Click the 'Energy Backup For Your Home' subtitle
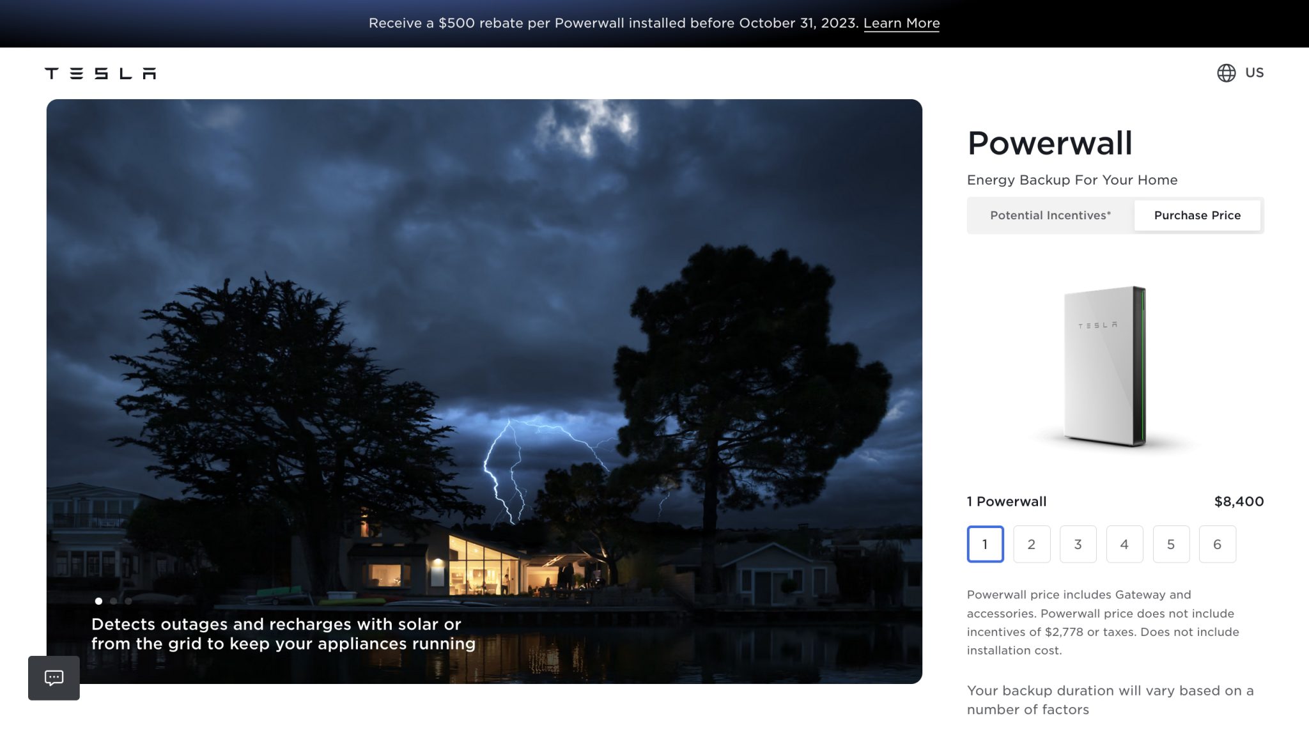The width and height of the screenshot is (1309, 730). pyautogui.click(x=1072, y=180)
